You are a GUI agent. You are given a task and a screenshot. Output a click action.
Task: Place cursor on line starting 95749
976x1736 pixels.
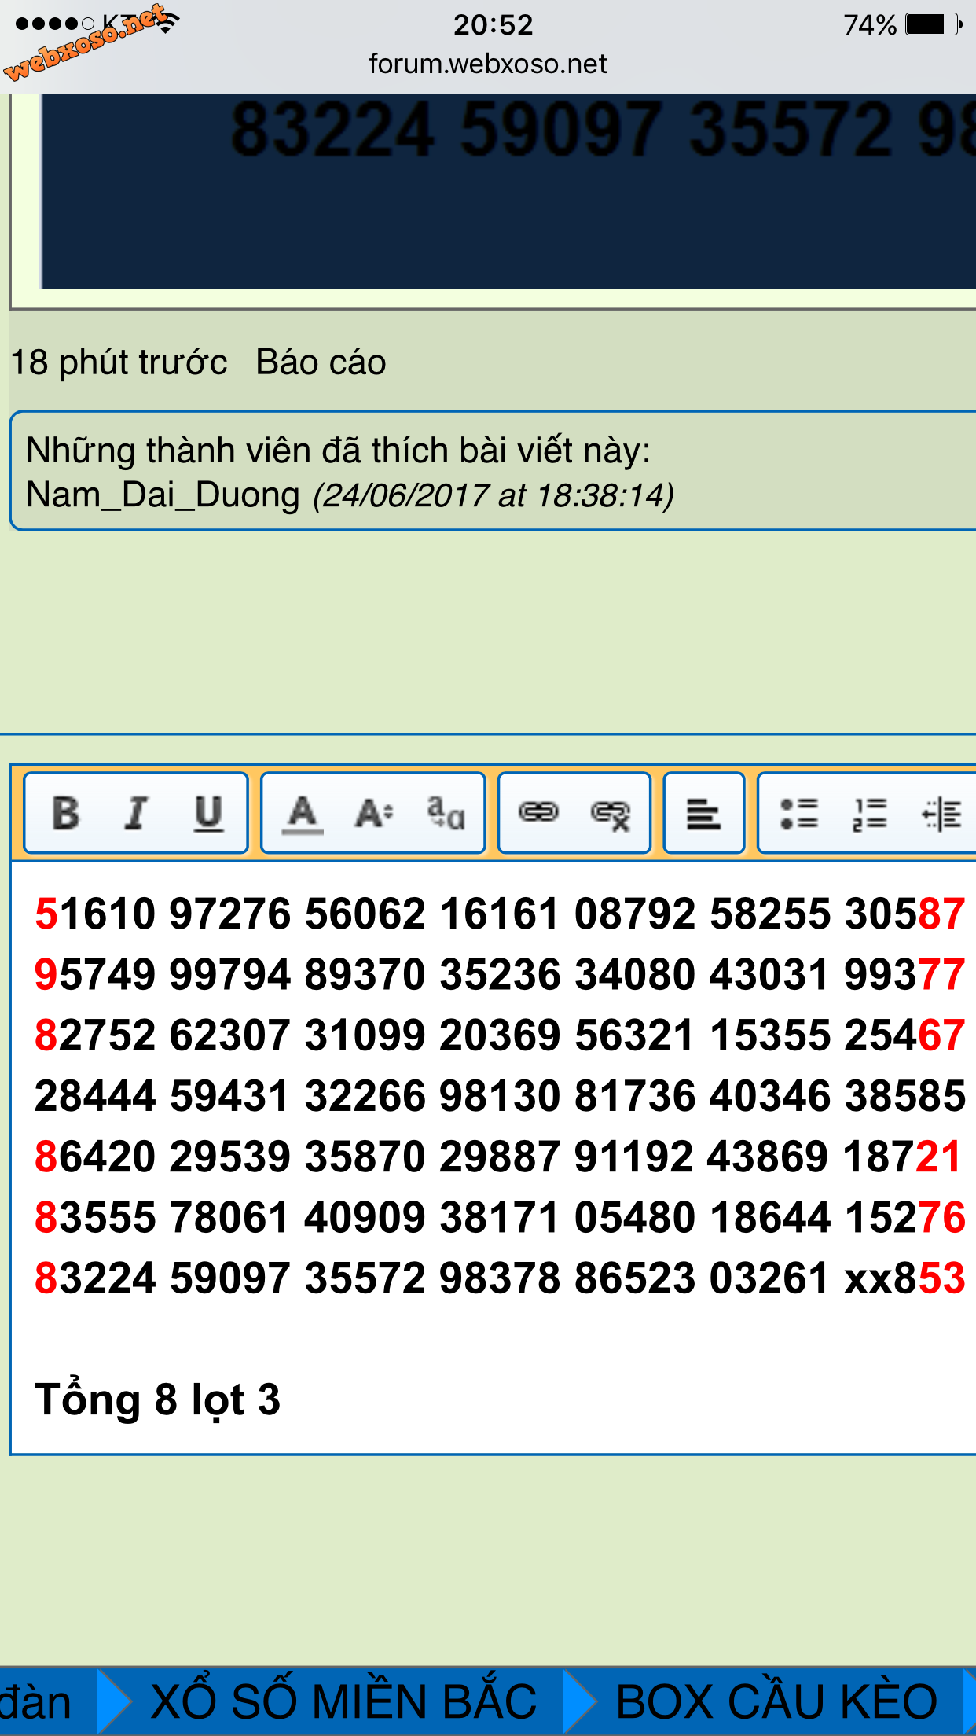coord(500,975)
